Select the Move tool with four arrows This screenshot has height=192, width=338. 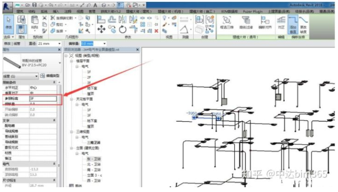point(101,29)
